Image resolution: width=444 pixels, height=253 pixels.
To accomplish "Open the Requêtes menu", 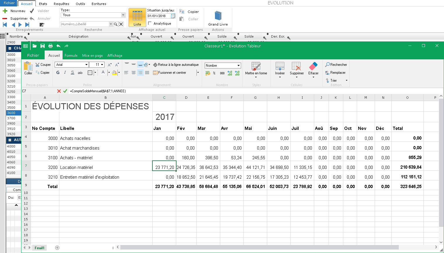I will [62, 4].
